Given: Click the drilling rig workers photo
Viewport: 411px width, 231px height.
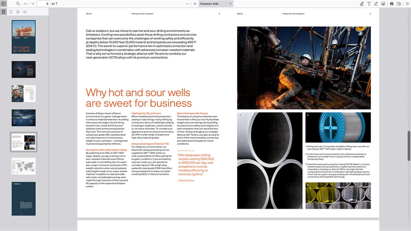Looking at the screenshot, I should point(304,68).
